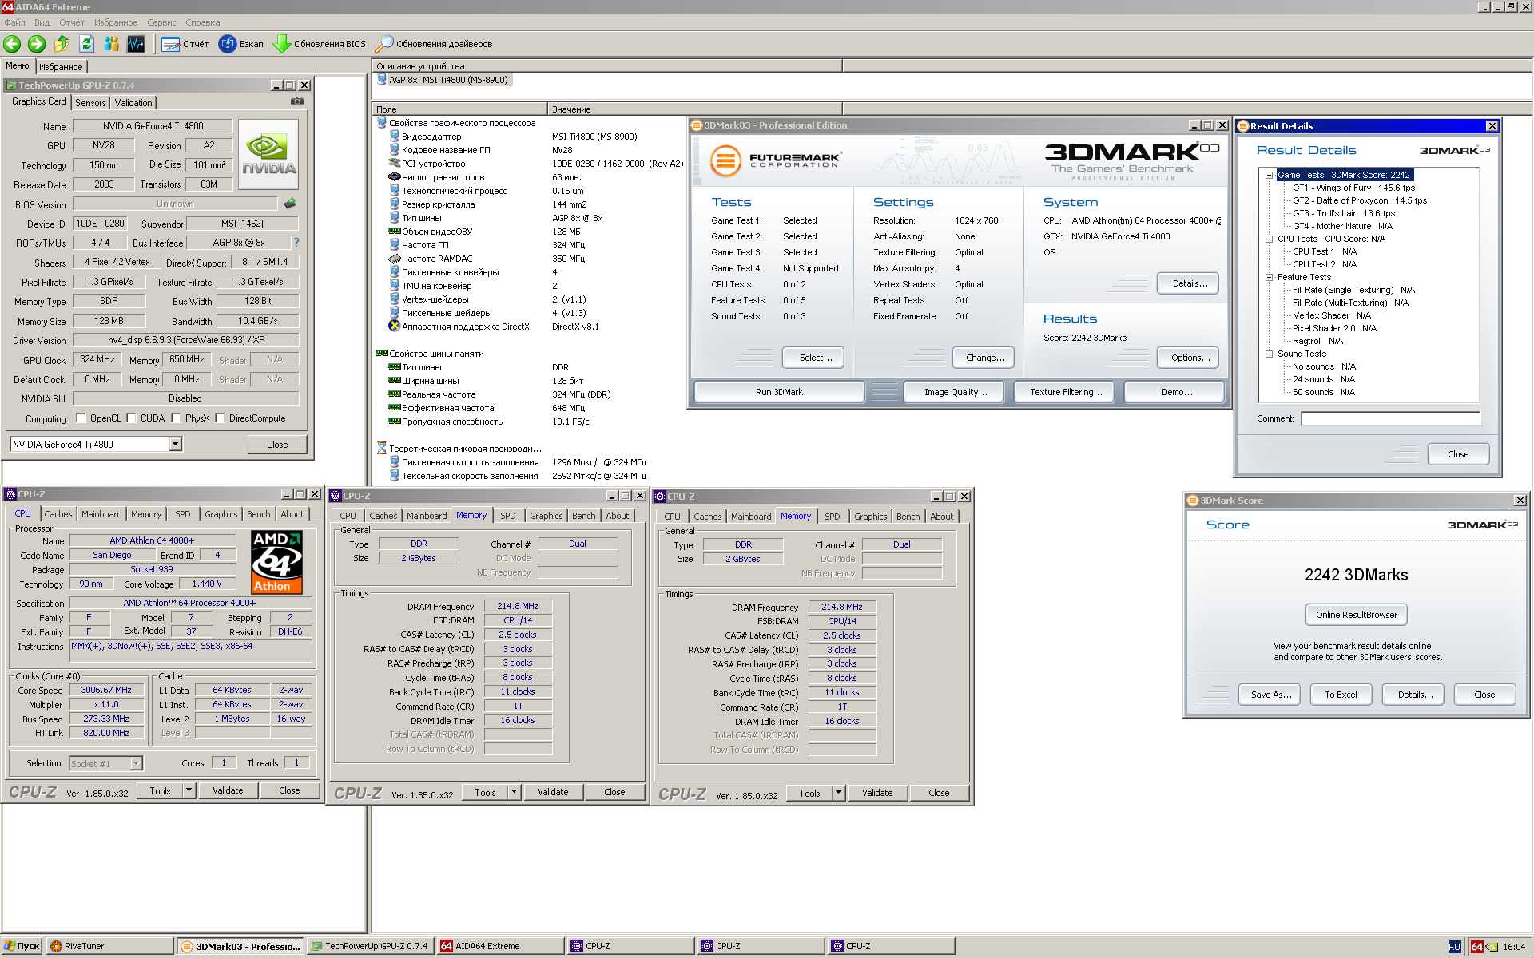
Task: Click the green back arrow in AIDA64 toolbar
Action: click(12, 44)
